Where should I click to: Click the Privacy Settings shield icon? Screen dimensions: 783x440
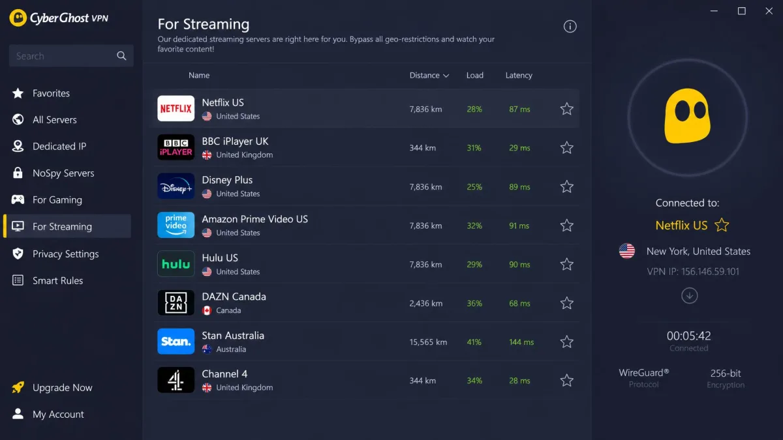[18, 254]
